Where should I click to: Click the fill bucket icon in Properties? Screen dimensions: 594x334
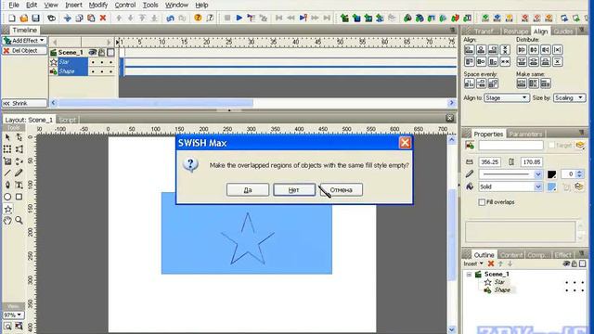(x=470, y=186)
